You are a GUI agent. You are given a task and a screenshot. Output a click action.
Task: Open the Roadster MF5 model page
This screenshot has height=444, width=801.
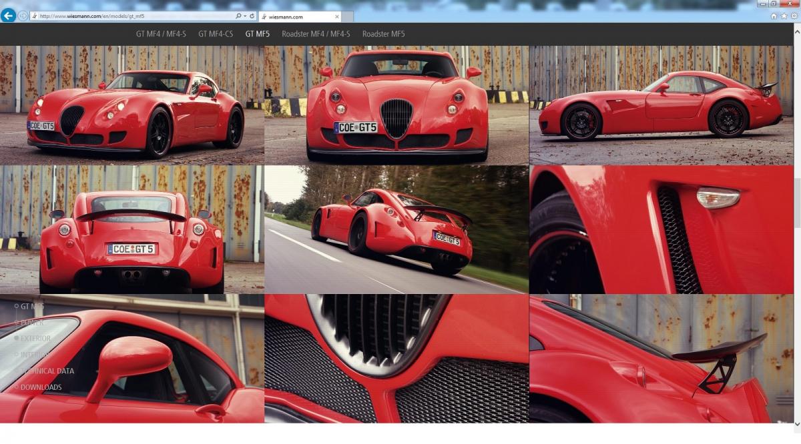pyautogui.click(x=384, y=34)
